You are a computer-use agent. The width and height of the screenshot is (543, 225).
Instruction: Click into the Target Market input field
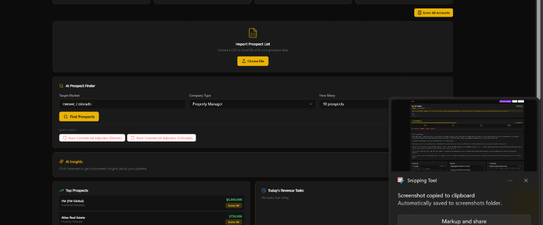coord(122,104)
